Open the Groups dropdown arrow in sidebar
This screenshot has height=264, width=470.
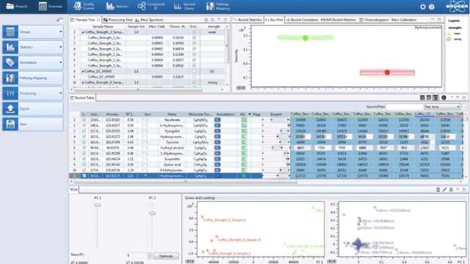pos(61,32)
